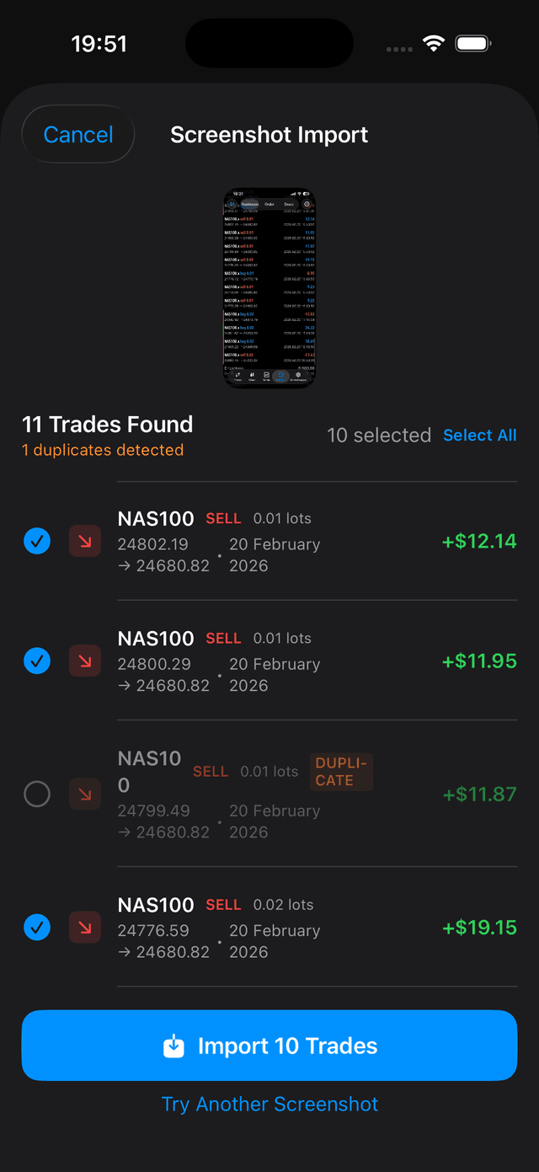This screenshot has width=539, height=1172.
Task: Tap the +$12.14 profit amount
Action: (x=479, y=541)
